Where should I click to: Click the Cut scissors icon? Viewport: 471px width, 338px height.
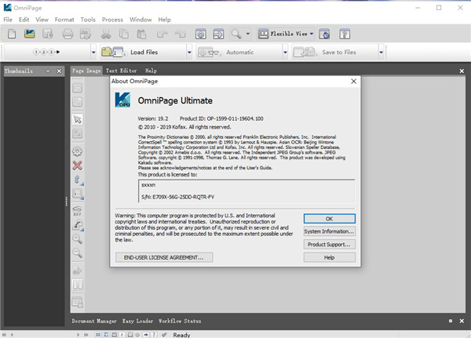(106, 34)
